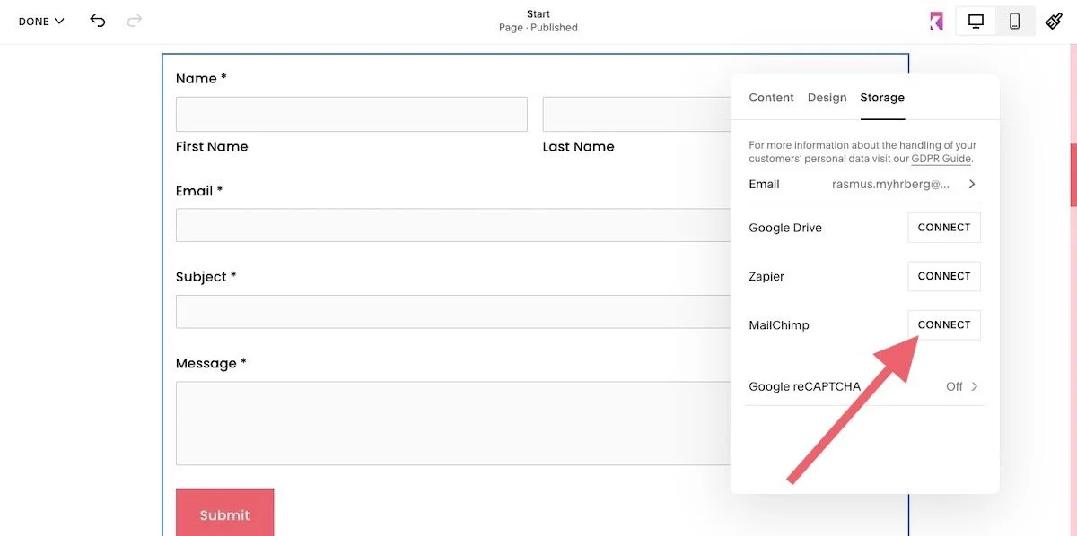The image size is (1077, 536).
Task: Click the Submit button on the form
Action: (224, 514)
